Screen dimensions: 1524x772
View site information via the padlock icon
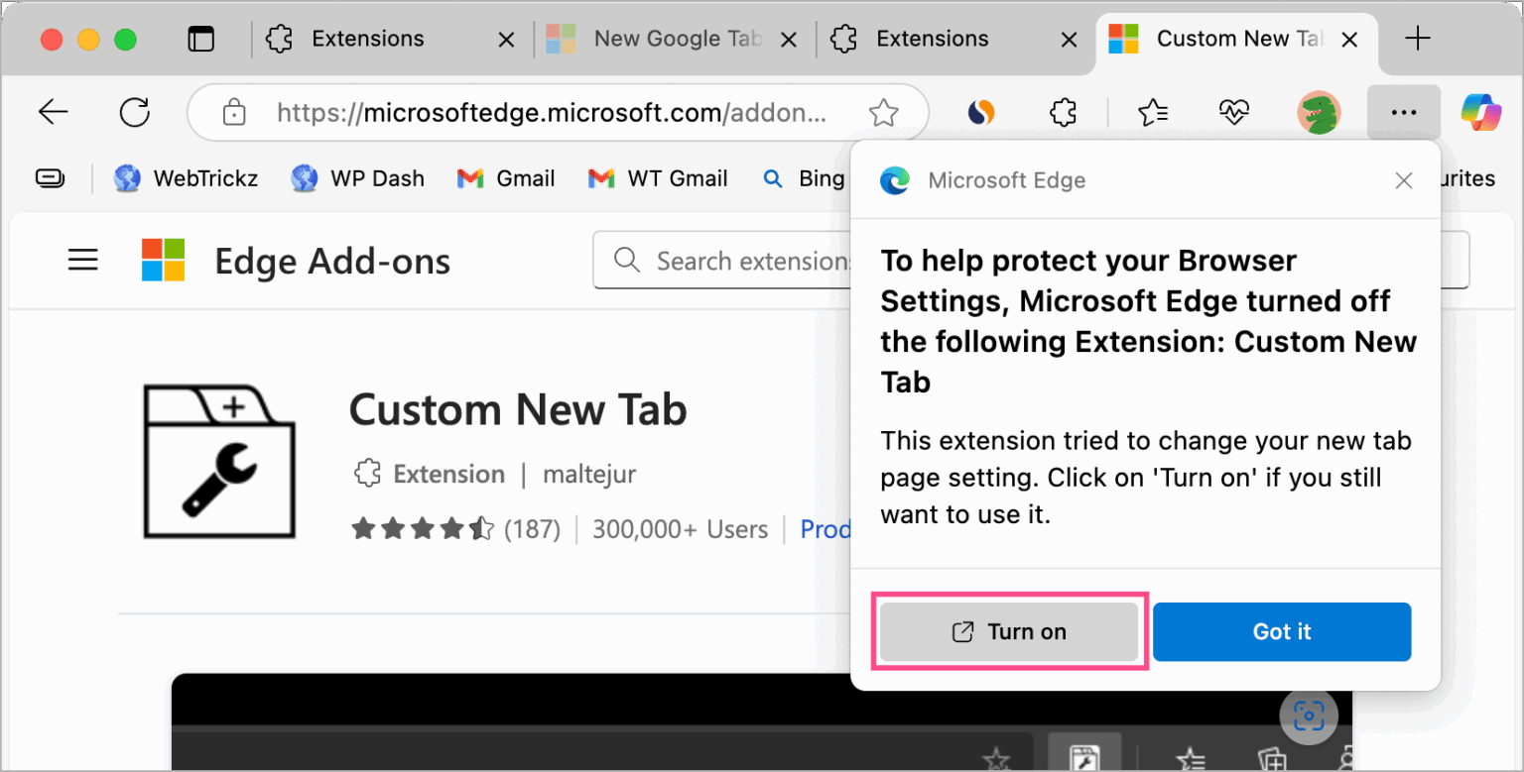coord(234,112)
